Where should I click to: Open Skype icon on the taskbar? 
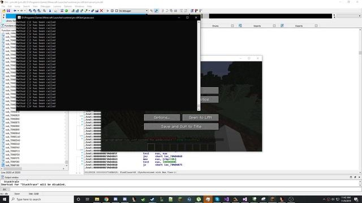click(x=217, y=199)
